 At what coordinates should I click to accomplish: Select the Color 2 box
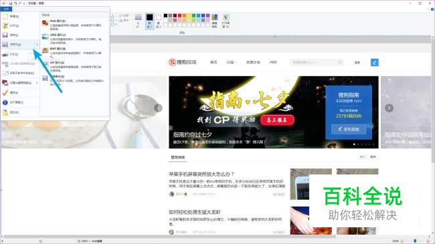(x=159, y=21)
